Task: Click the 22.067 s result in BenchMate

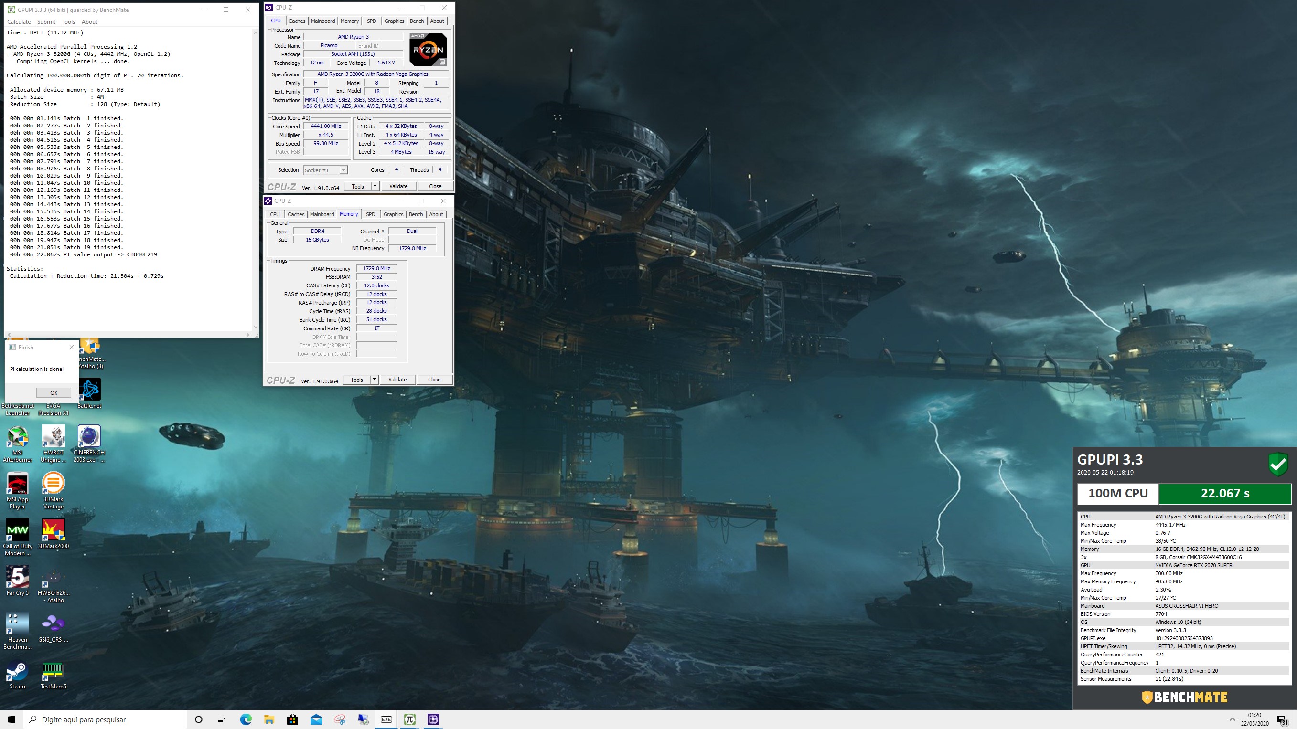Action: click(x=1224, y=494)
